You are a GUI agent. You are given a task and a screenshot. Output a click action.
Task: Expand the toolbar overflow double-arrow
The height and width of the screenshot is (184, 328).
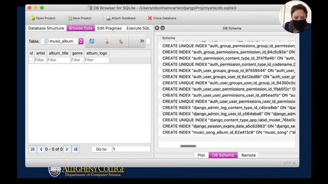pyautogui.click(x=142, y=41)
